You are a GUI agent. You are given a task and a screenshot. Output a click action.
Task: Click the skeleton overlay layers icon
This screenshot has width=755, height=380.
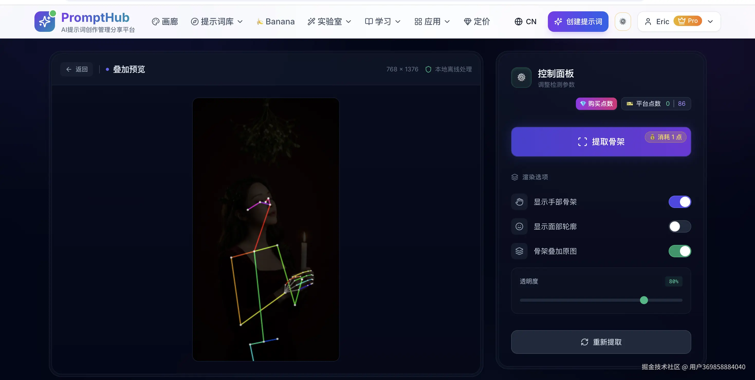[519, 251]
